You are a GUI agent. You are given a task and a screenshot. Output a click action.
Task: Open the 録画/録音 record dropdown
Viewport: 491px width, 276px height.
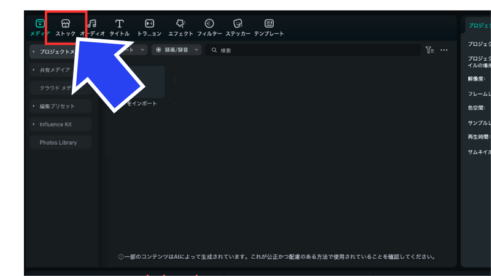177,50
